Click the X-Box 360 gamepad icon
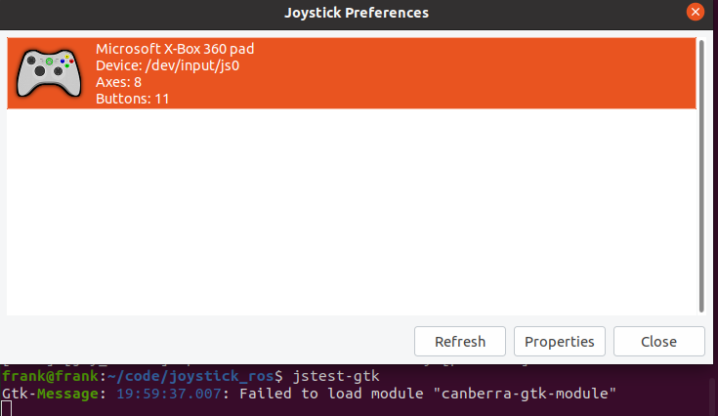The height and width of the screenshot is (416, 718). (47, 70)
